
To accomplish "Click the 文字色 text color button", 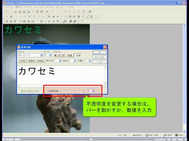I will [22, 61].
